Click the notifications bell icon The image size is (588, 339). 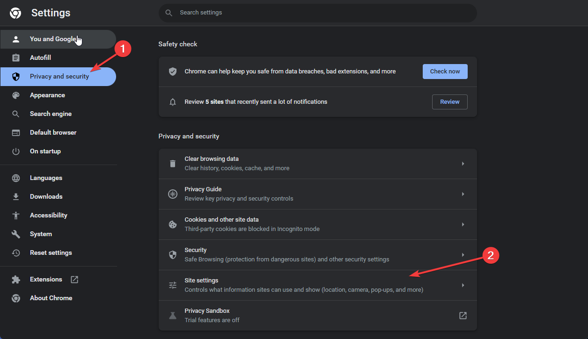coord(173,102)
